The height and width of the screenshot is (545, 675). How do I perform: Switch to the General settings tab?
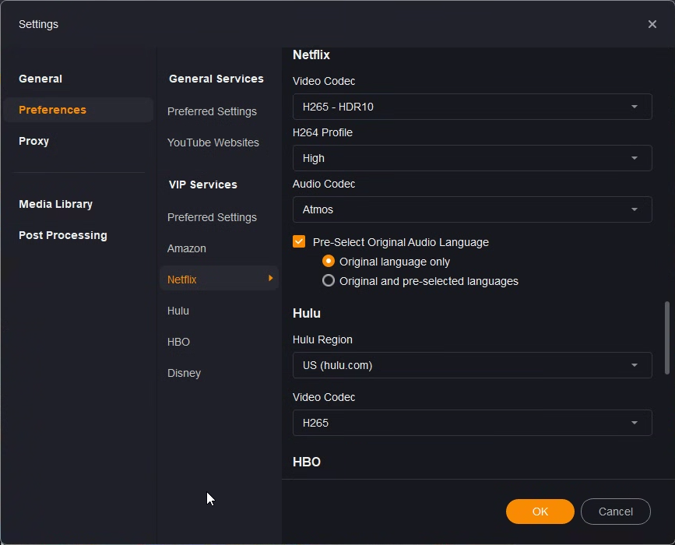pyautogui.click(x=40, y=79)
